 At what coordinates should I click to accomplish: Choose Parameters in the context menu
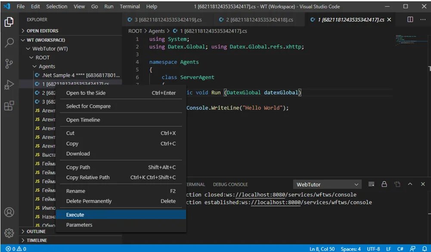click(121, 225)
